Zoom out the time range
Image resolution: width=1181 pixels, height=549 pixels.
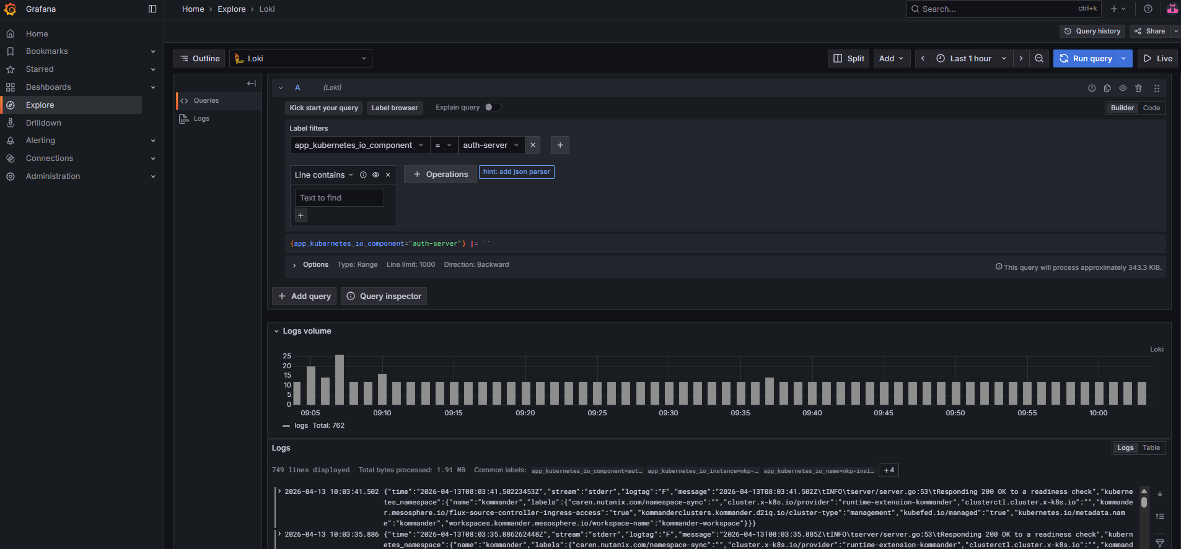click(x=1039, y=58)
